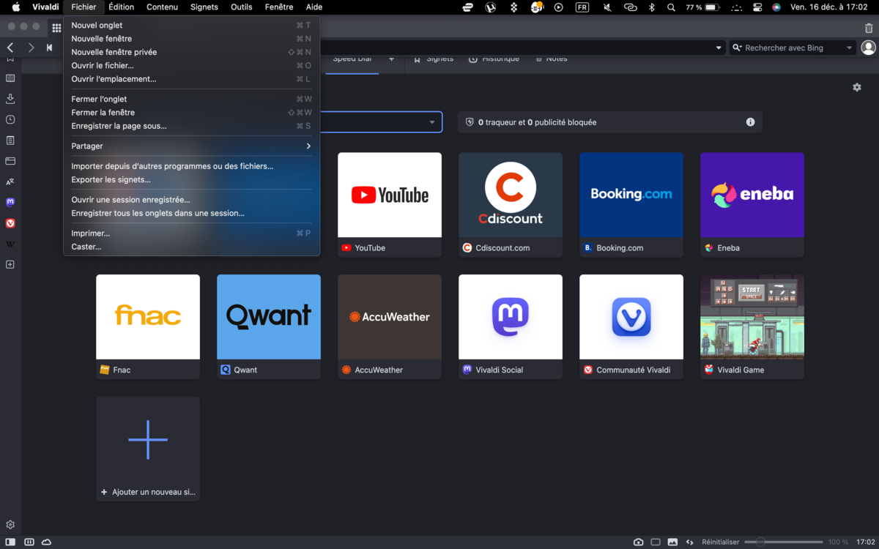The width and height of the screenshot is (879, 549).
Task: Click the Speed Dial settings gear icon
Action: tap(857, 87)
